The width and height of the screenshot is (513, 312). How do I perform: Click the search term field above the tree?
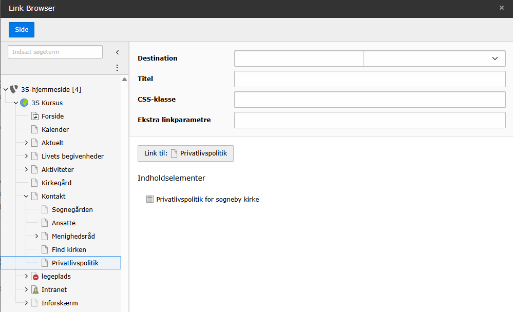point(55,52)
